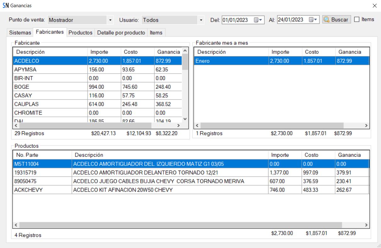Click ACDELCO JUEGO CABLES BUJIA description

pos(159,181)
